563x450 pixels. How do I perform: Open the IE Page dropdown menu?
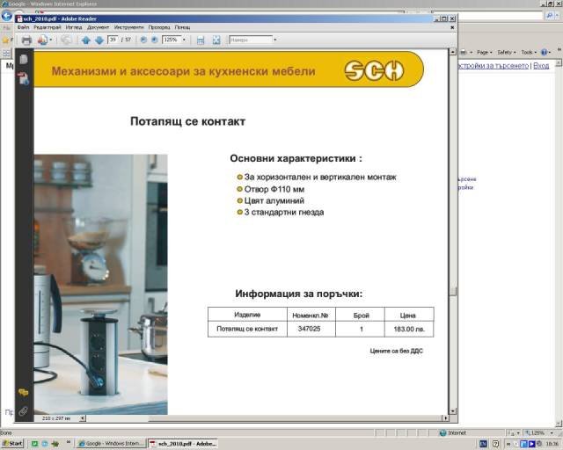(x=484, y=52)
